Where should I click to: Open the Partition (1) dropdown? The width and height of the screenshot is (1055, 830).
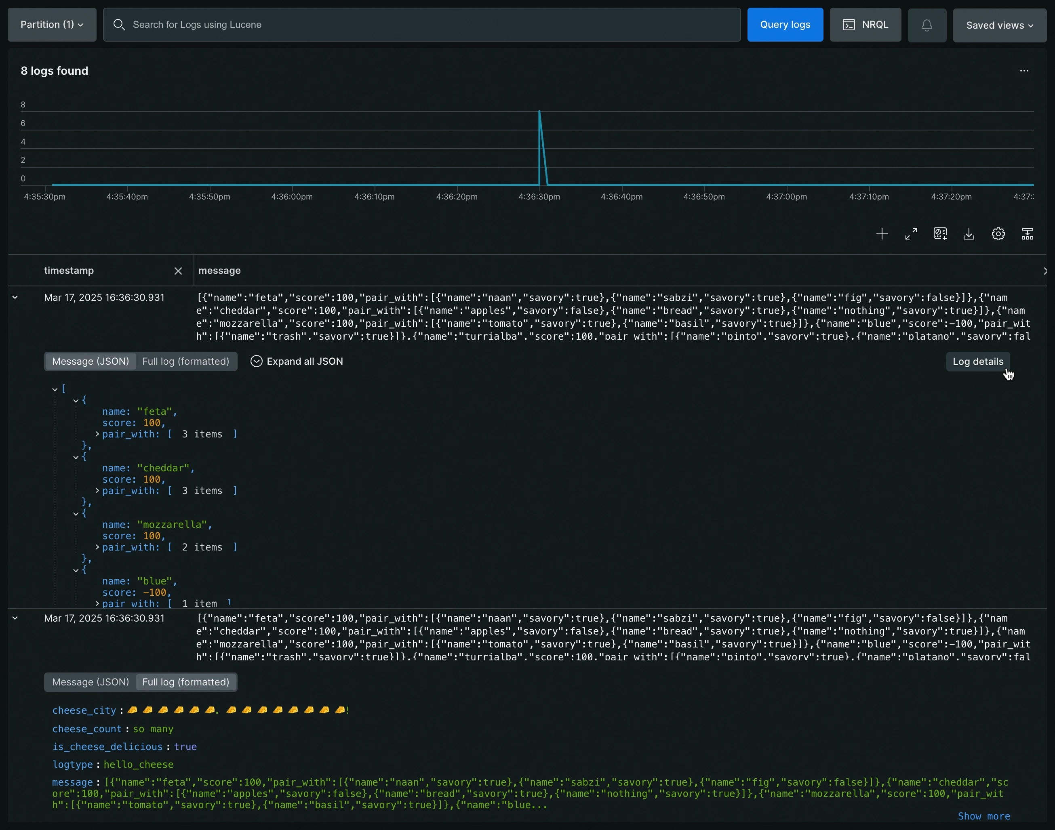click(52, 25)
